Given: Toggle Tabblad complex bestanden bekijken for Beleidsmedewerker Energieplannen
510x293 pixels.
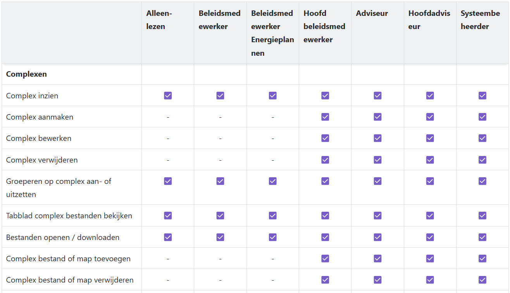Looking at the screenshot, I should 273,216.
